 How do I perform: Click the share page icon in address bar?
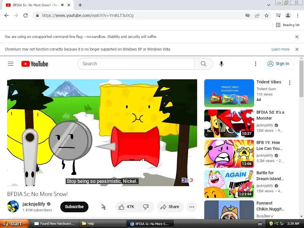[257, 15]
